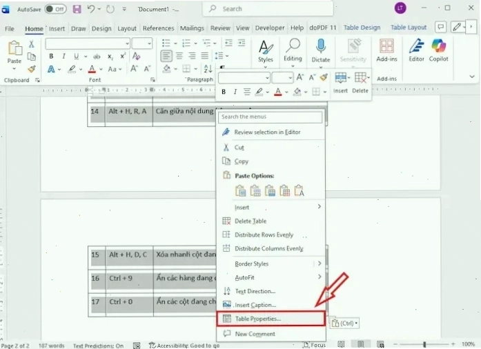This screenshot has width=481, height=349.
Task: Click Delete button in mini toolbar
Action: [x=360, y=83]
